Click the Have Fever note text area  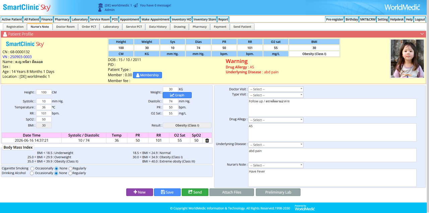click(332, 177)
